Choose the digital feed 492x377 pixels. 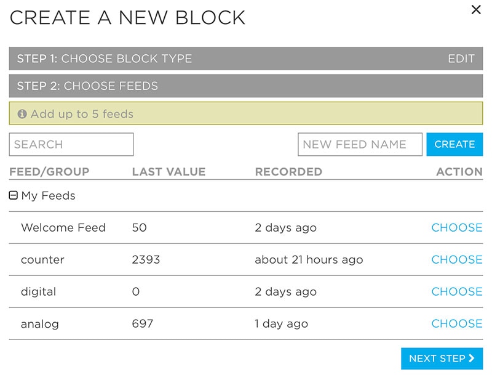tap(456, 291)
